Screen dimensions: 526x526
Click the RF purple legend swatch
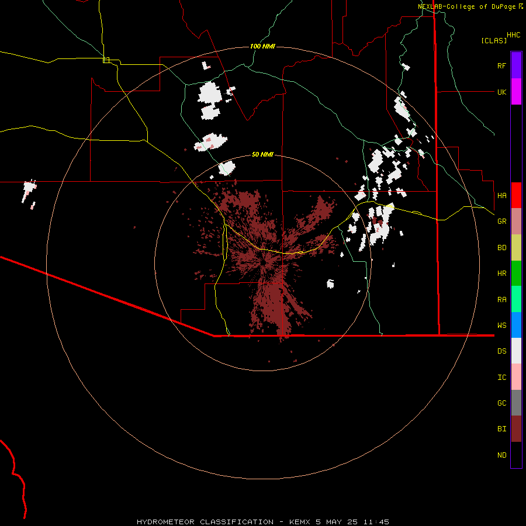tap(516, 65)
